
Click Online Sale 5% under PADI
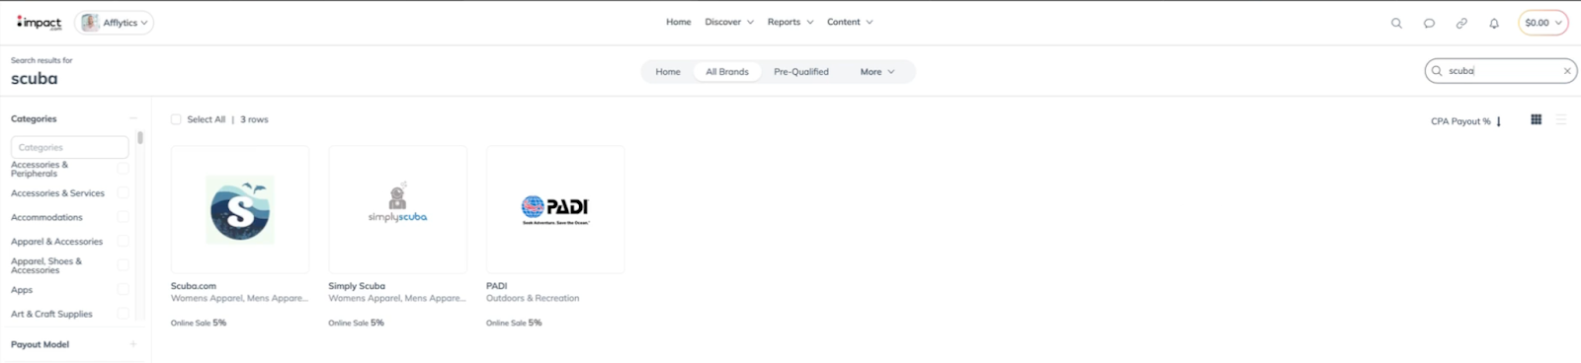[514, 323]
